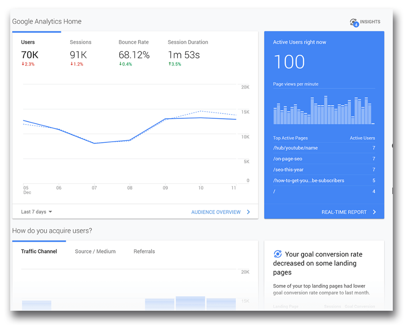Screen dimensions: 405x332
Task: Switch to the Traffic Channel tab
Action: pyautogui.click(x=39, y=251)
